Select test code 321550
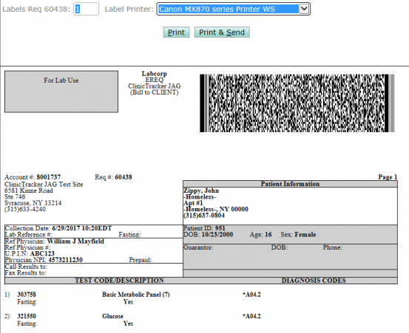This screenshot has width=409, height=333. coord(27,316)
